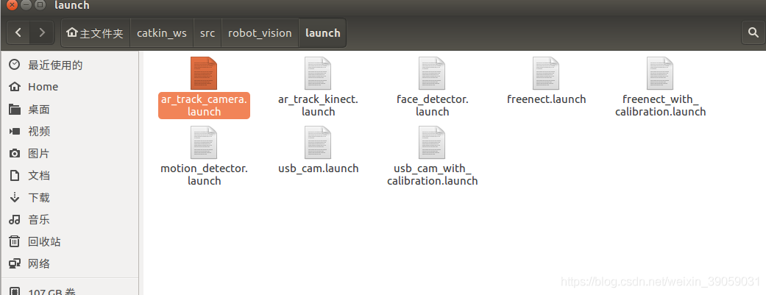The width and height of the screenshot is (766, 295).
Task: Select the ar_track_kinect.launch file icon
Action: click(318, 74)
